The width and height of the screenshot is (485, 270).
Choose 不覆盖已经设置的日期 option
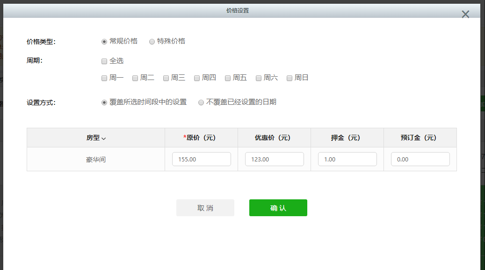point(201,102)
